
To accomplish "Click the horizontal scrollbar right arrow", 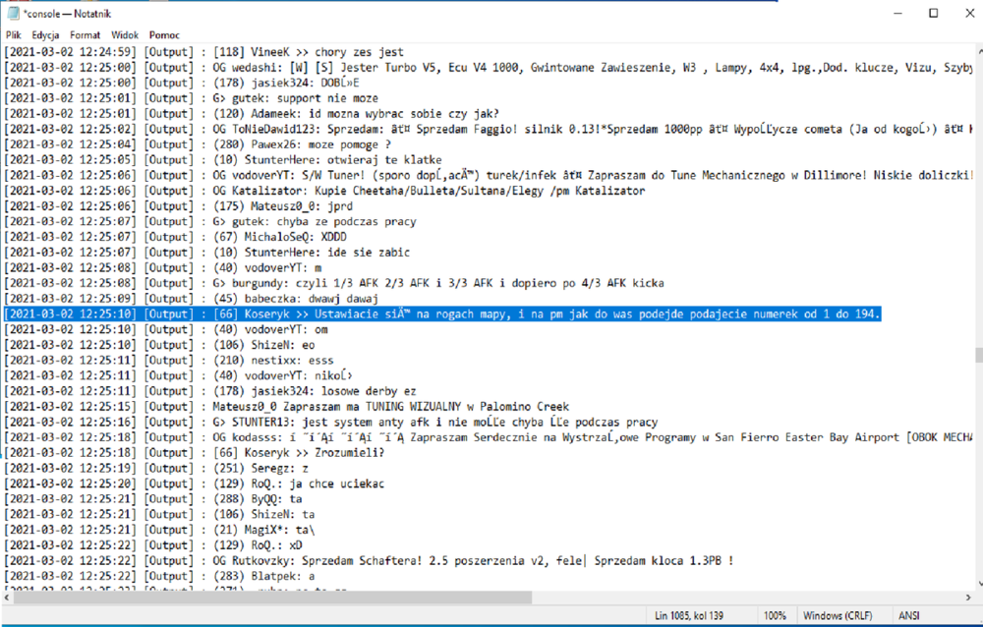I will [968, 598].
